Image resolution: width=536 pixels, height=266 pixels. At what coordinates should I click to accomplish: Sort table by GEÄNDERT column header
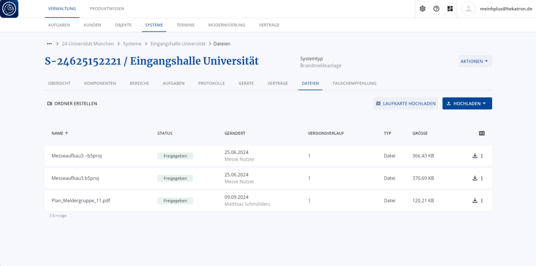point(235,133)
